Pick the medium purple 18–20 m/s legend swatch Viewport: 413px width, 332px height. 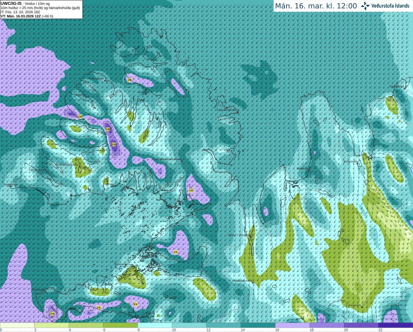(x=327, y=325)
